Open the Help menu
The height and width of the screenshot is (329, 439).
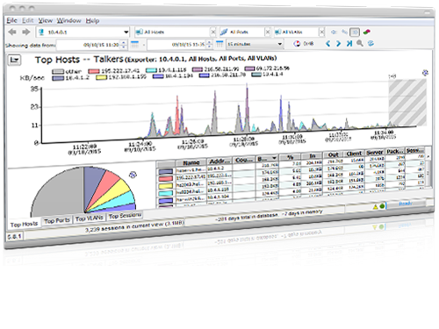(x=92, y=21)
